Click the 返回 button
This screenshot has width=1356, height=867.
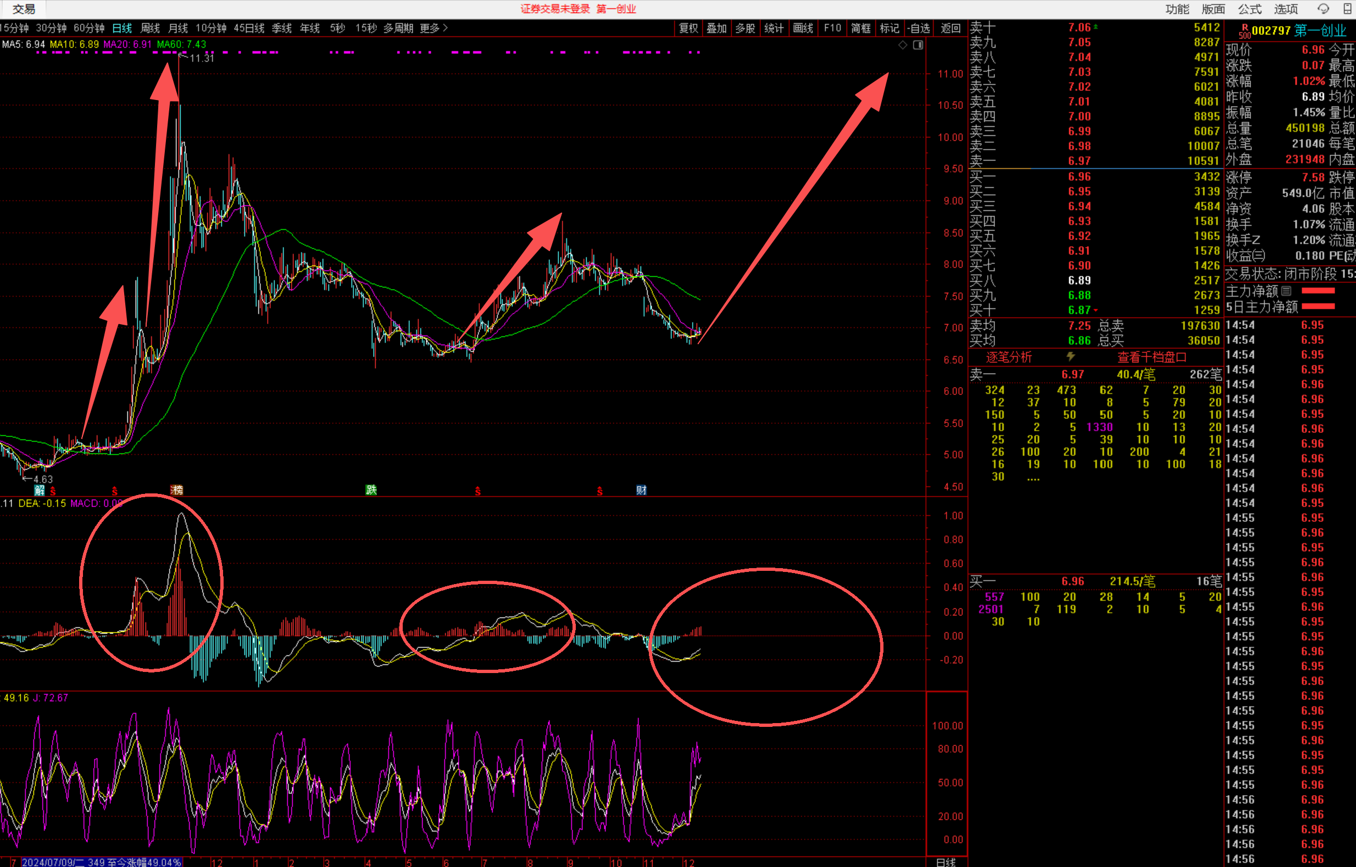click(x=951, y=28)
